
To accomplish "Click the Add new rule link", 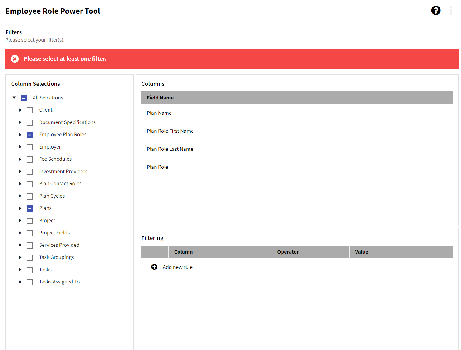I will click(177, 267).
